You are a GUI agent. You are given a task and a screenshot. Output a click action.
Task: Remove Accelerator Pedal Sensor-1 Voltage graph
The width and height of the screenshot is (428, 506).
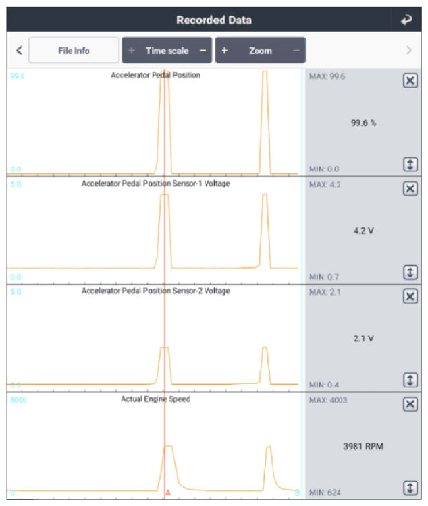pos(410,189)
